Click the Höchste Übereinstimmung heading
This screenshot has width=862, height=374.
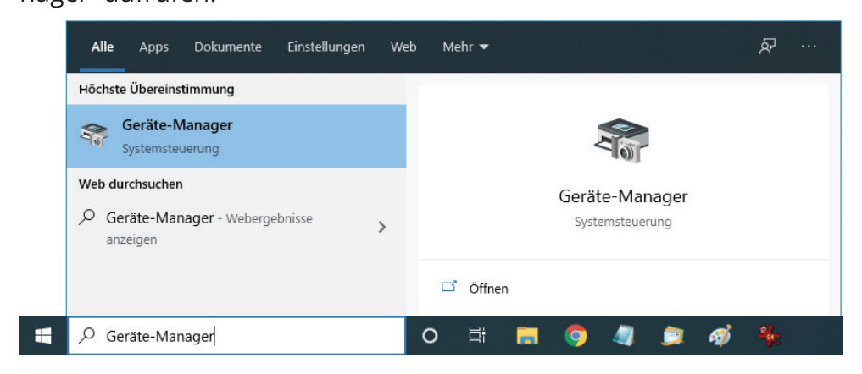click(157, 89)
